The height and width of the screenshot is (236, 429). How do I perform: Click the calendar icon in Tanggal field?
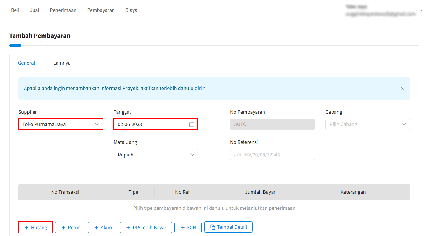coord(192,124)
